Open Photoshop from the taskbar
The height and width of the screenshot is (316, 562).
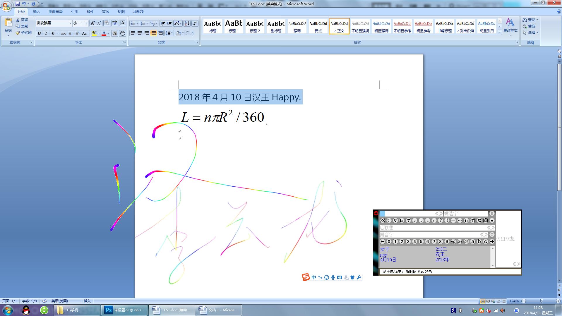[x=125, y=310]
